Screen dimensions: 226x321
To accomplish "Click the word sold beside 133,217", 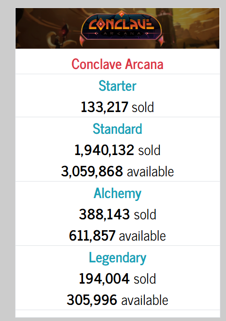I will (143, 107).
